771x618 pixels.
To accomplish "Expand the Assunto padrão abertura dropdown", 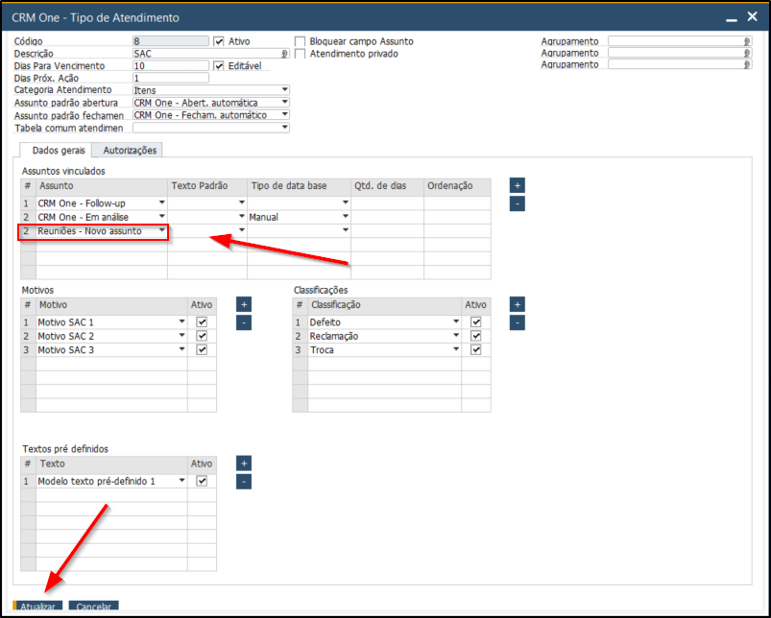I will pyautogui.click(x=284, y=103).
